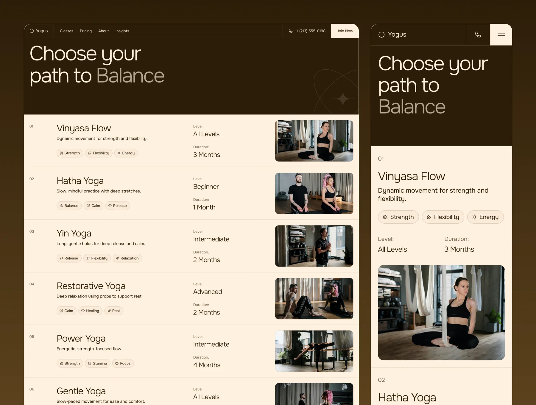The image size is (536, 405).
Task: Select the Flexibility tag under Yin Yoga
Action: (97, 258)
